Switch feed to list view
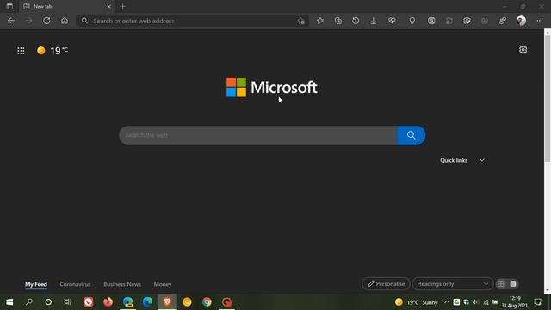This screenshot has width=551, height=310. (x=513, y=283)
